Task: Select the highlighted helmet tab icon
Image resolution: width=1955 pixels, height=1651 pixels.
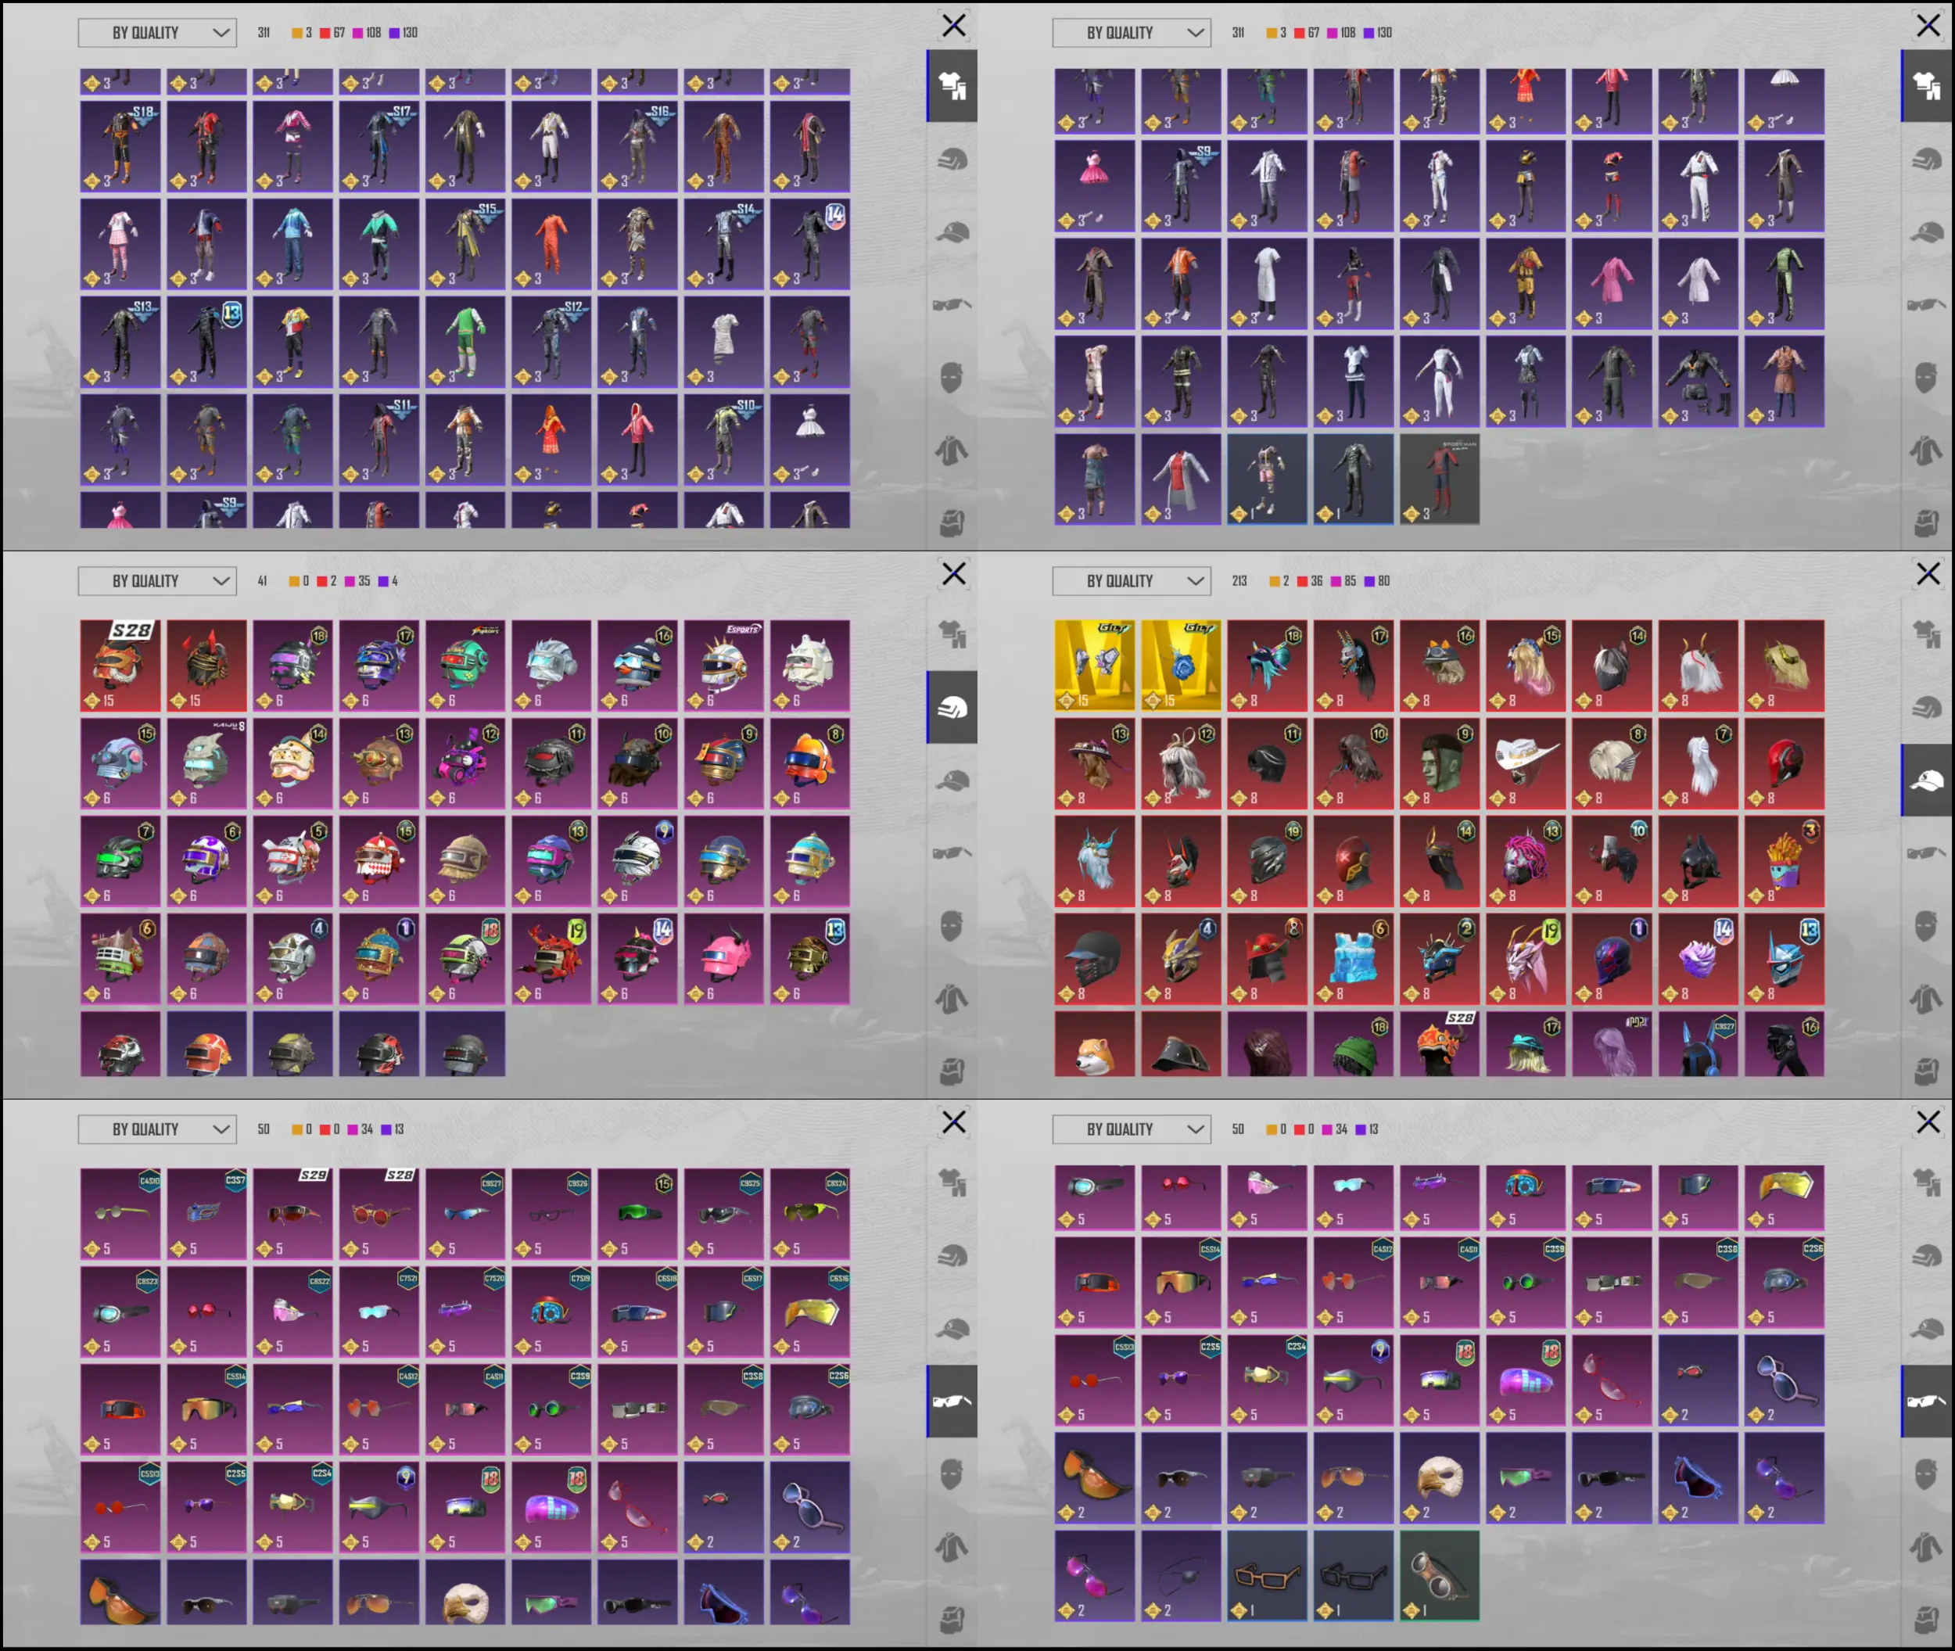Action: click(x=952, y=707)
